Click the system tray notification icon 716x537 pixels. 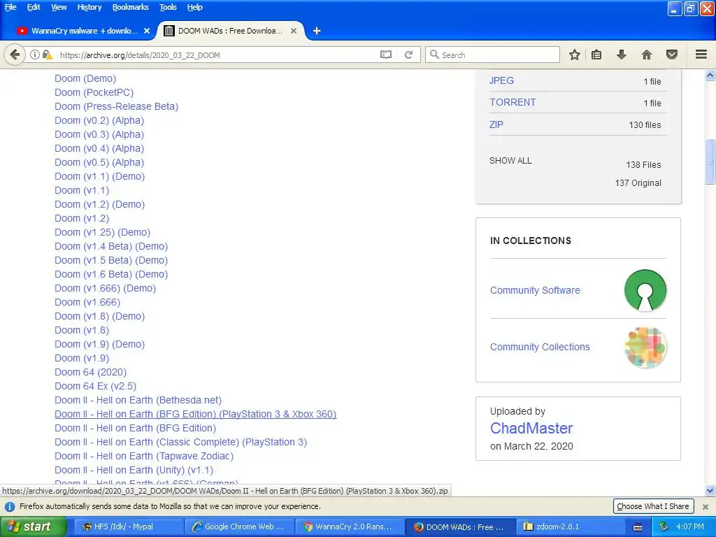664,527
